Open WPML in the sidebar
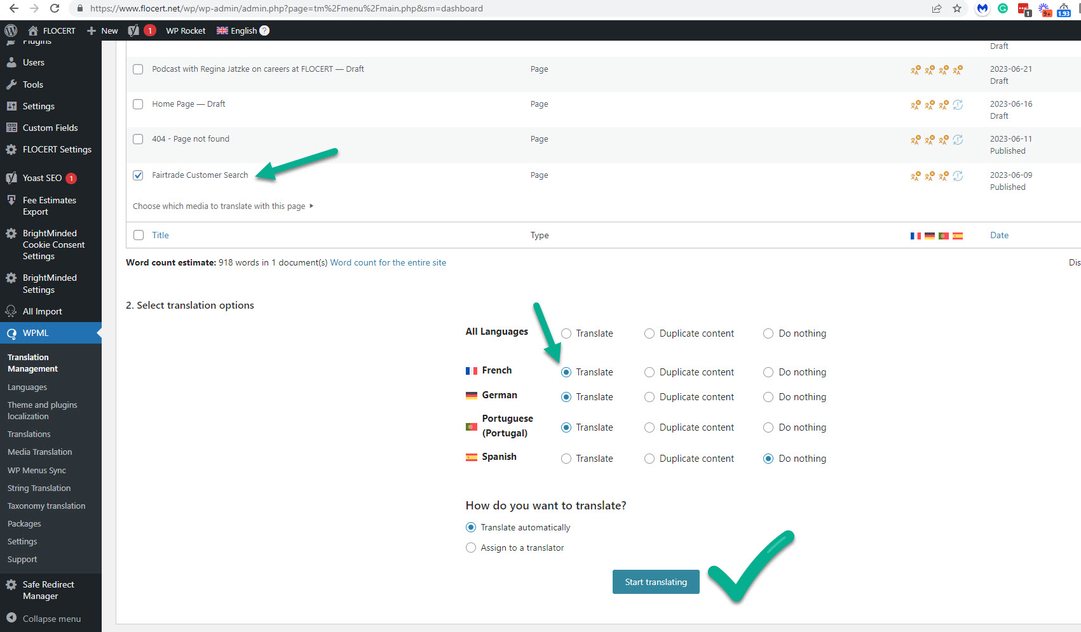 click(51, 333)
